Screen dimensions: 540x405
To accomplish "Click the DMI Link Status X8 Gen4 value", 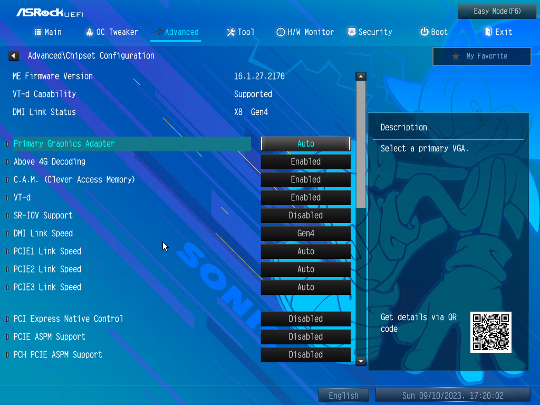I will tap(251, 112).
